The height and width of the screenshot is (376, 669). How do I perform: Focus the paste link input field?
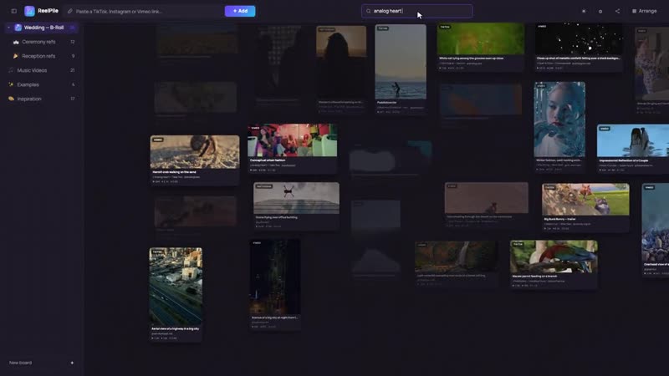coord(145,11)
